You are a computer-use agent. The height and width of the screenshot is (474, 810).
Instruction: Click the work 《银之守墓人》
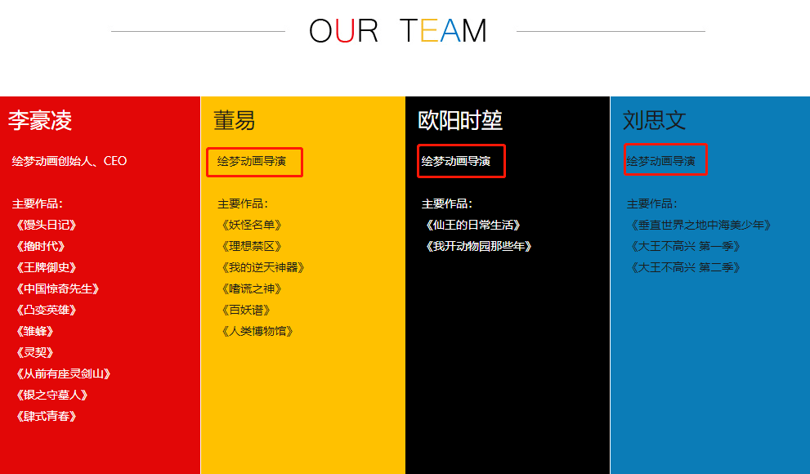point(52,395)
